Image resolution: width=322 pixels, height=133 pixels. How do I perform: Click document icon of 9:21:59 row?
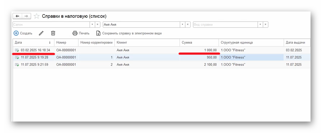click(x=17, y=65)
